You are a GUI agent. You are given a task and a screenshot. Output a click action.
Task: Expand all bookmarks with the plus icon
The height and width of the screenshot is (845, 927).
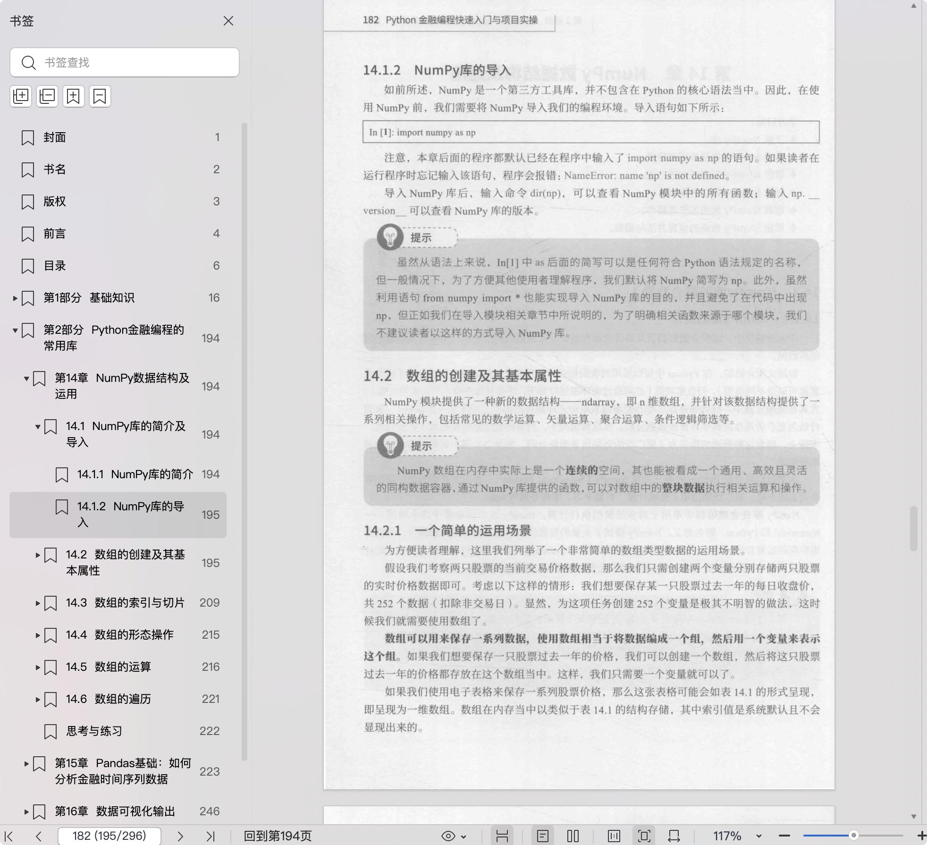pyautogui.click(x=21, y=96)
